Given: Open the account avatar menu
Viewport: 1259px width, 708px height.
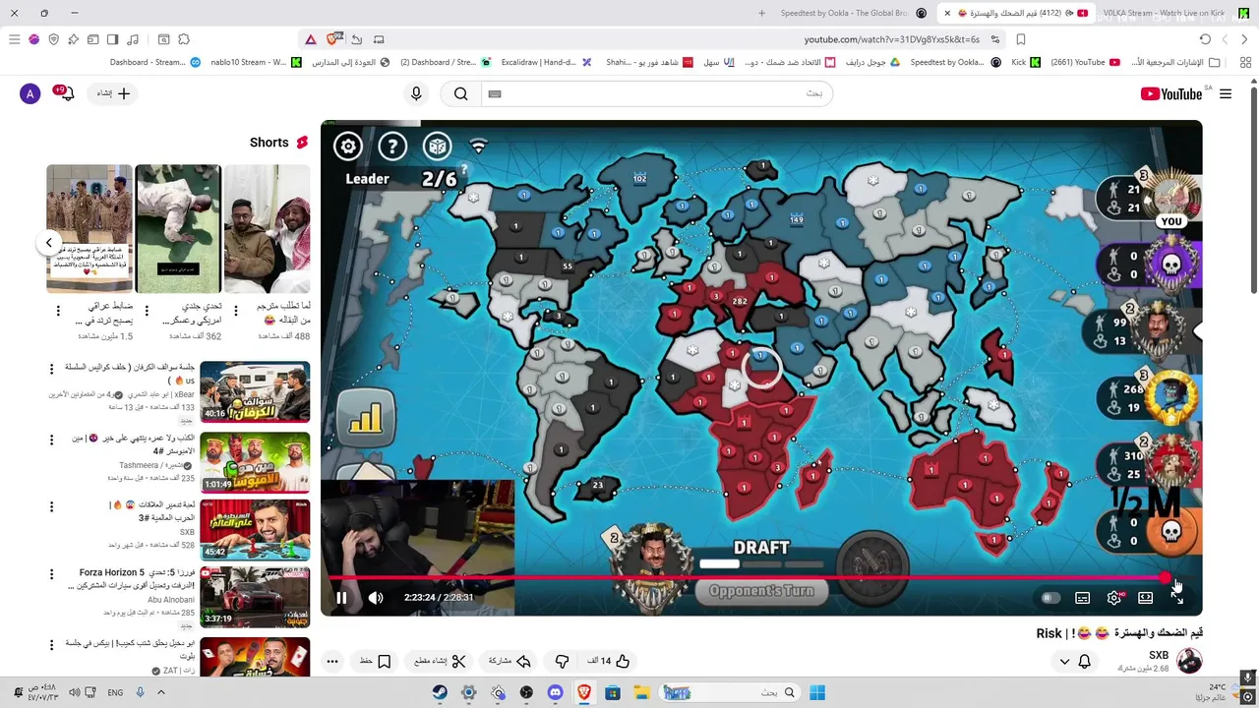Looking at the screenshot, I should (30, 93).
